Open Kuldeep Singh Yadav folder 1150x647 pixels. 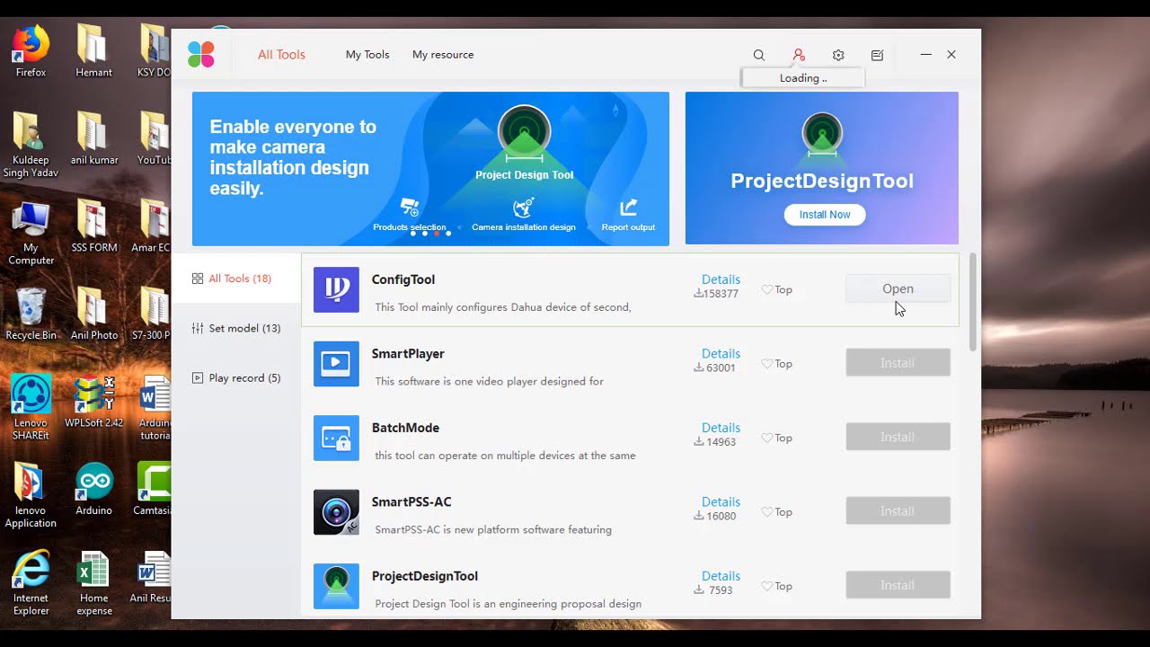(31, 146)
